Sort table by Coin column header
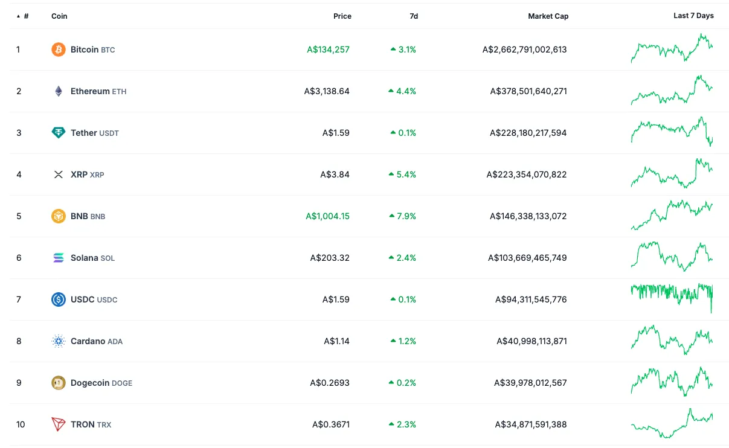729x448 pixels. click(59, 16)
